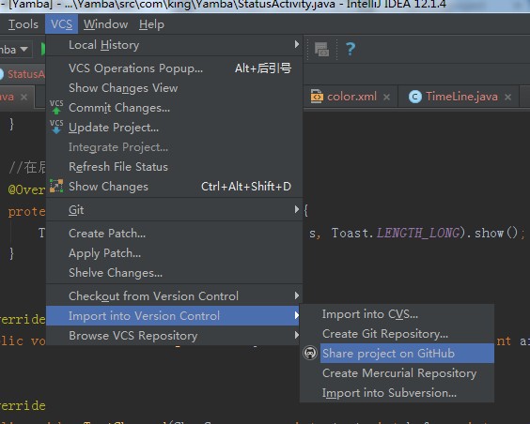Screen dimensions: 530x424
Task: Click the Update Project VCS down-arrow icon
Action: [56, 127]
